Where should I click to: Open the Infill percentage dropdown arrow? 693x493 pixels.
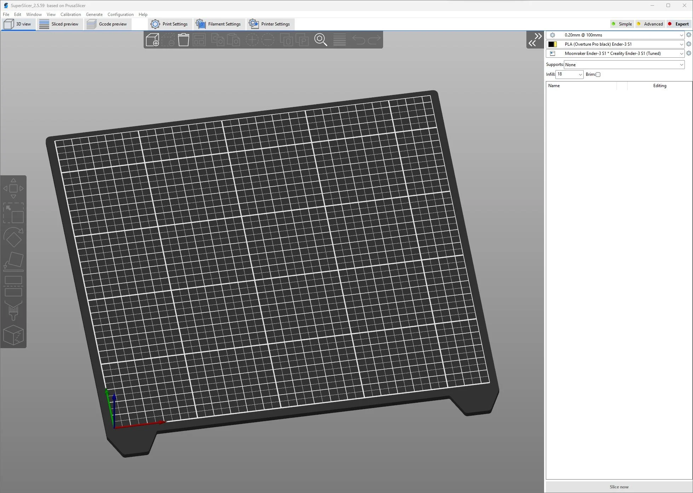[580, 74]
